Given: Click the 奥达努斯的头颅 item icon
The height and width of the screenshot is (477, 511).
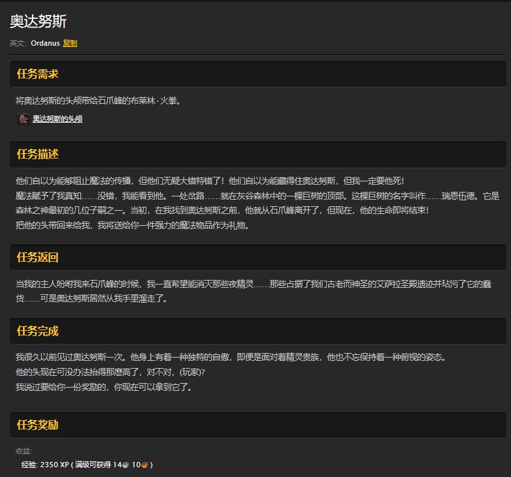Looking at the screenshot, I should [x=23, y=119].
